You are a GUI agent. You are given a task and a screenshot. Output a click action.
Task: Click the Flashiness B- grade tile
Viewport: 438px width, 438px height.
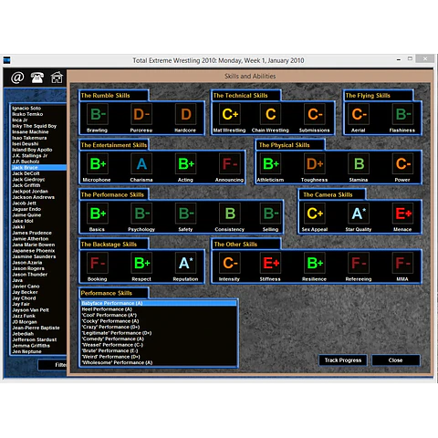[402, 114]
